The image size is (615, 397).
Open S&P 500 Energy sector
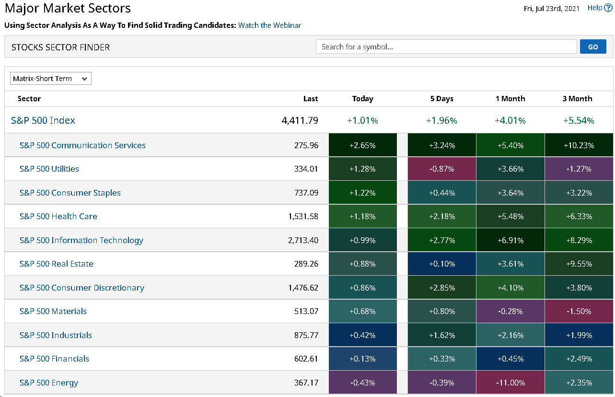[x=49, y=383]
